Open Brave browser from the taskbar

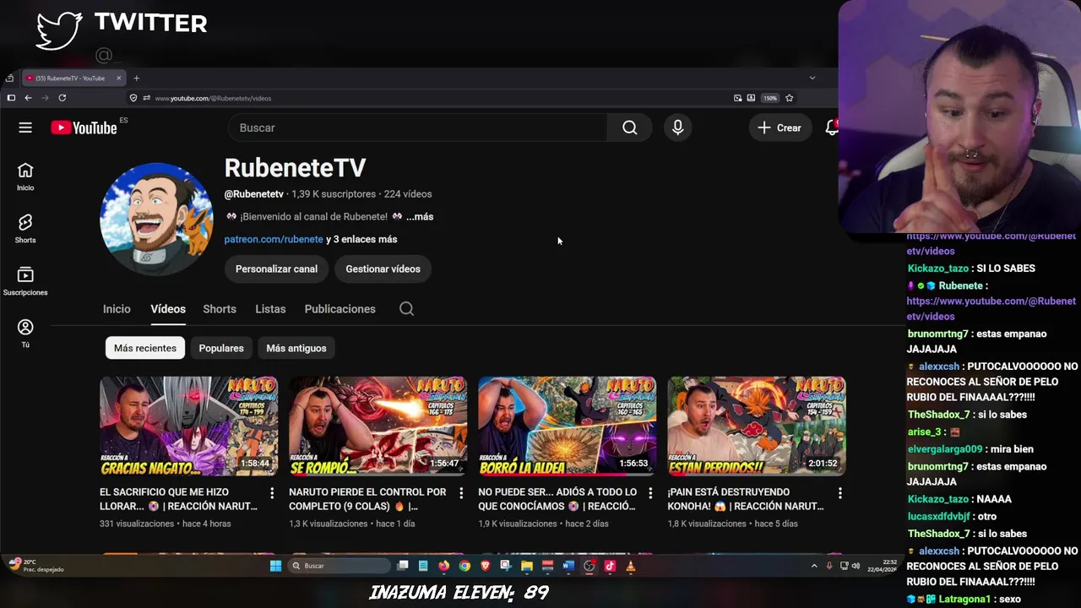[485, 566]
